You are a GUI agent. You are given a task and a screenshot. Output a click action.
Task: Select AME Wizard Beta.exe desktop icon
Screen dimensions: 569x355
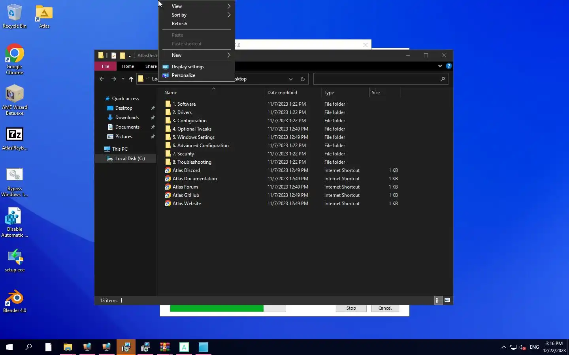click(x=14, y=100)
